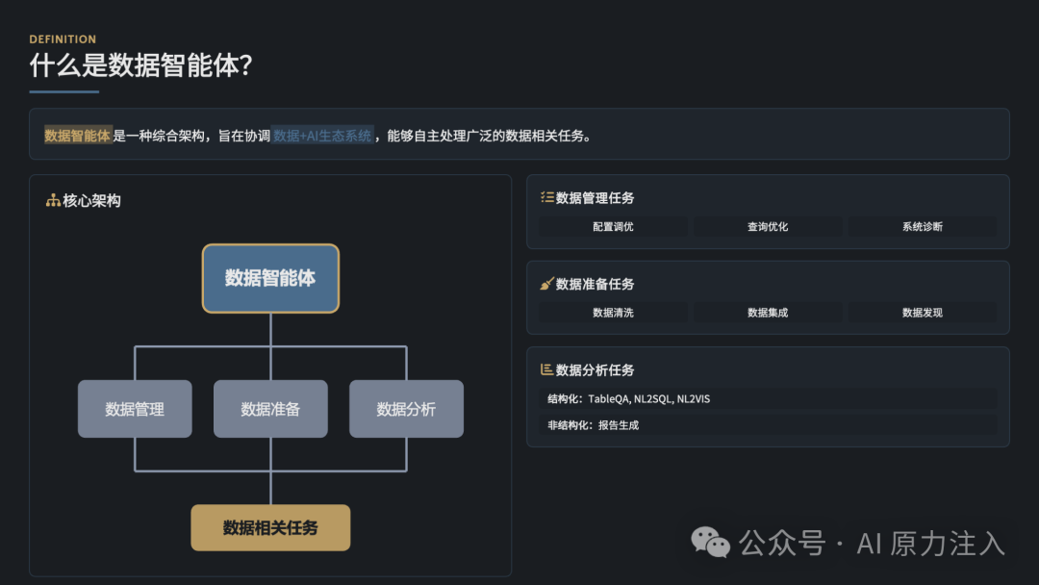This screenshot has width=1039, height=585.
Task: Click the highlighted 数据智能体 term in definition
Action: point(78,136)
